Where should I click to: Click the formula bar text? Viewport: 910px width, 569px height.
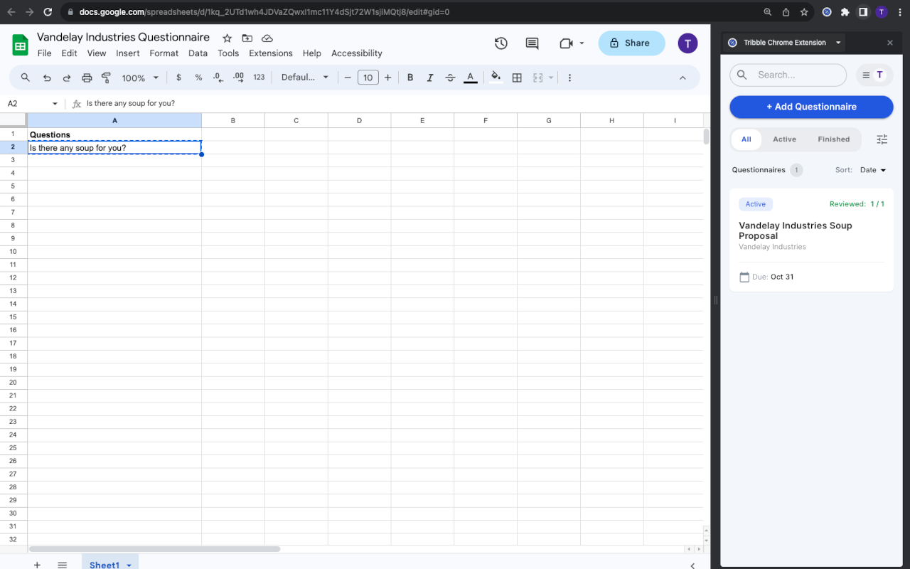[x=131, y=104]
